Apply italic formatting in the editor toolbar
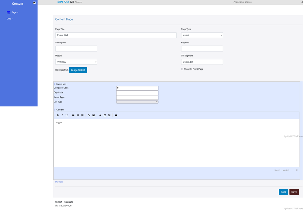 coord(62,115)
